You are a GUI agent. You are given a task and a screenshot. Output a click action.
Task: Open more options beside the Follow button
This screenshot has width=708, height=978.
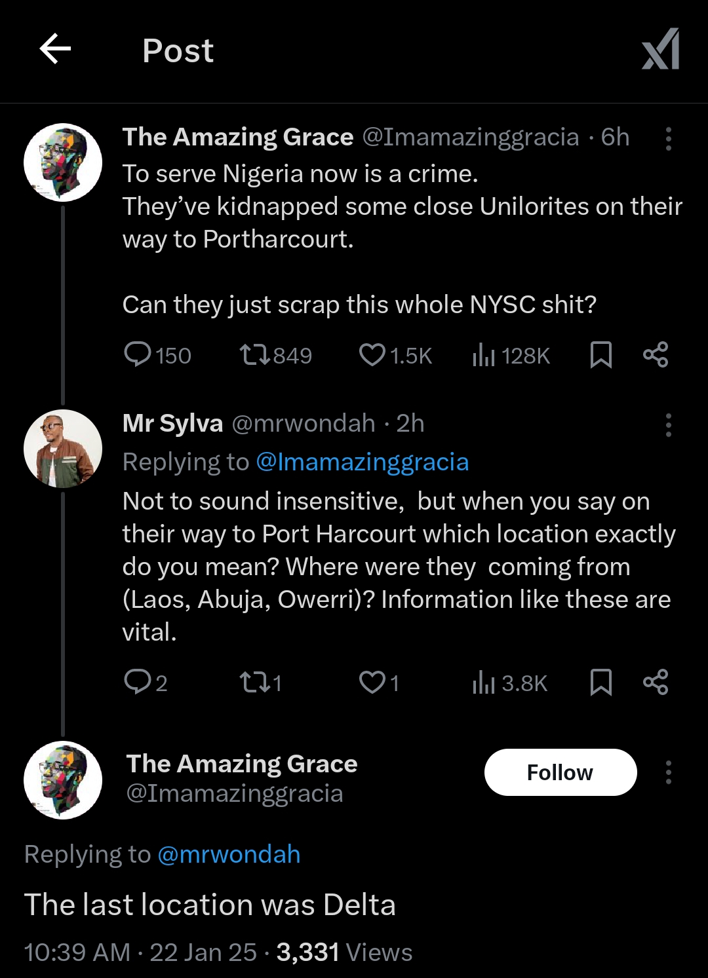(x=668, y=772)
